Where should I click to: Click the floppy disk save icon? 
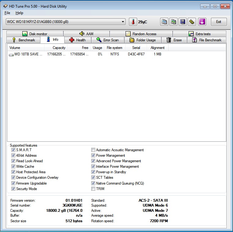(182, 22)
